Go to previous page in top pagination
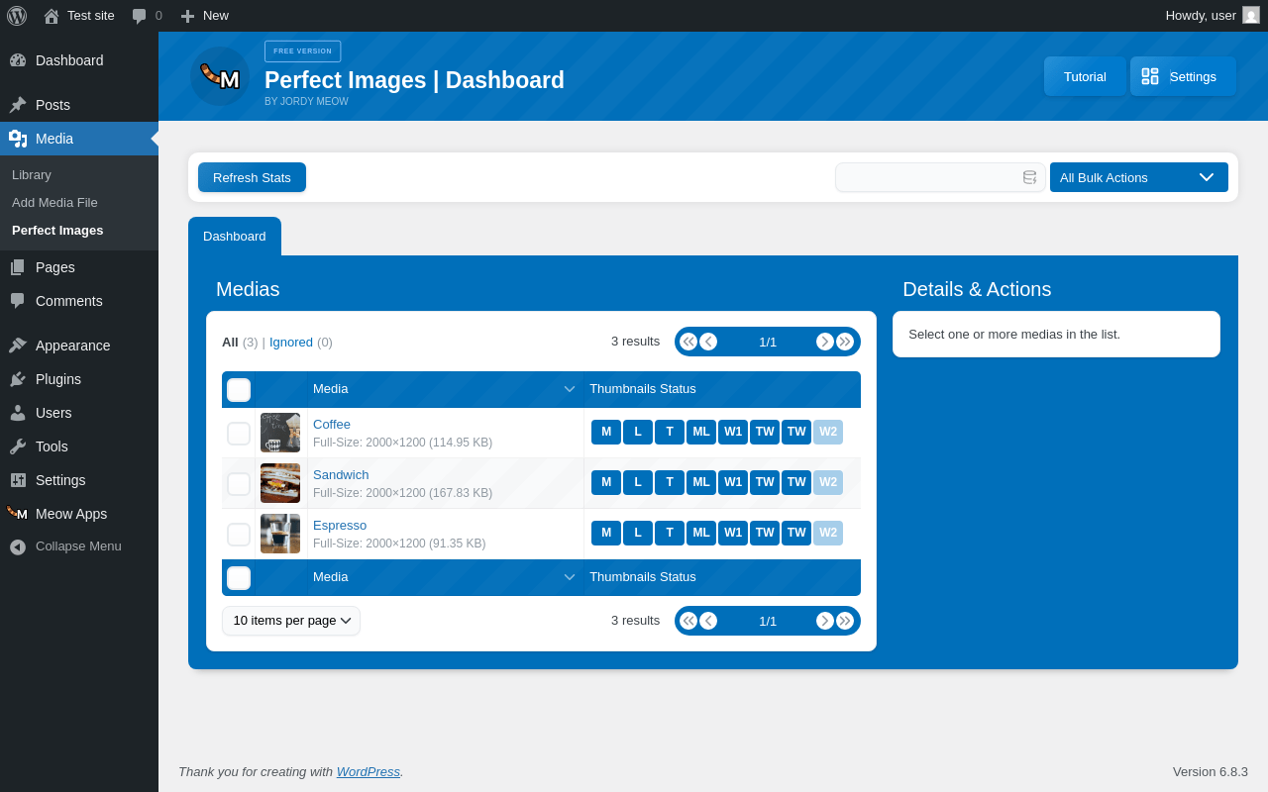This screenshot has width=1268, height=792. pos(708,342)
